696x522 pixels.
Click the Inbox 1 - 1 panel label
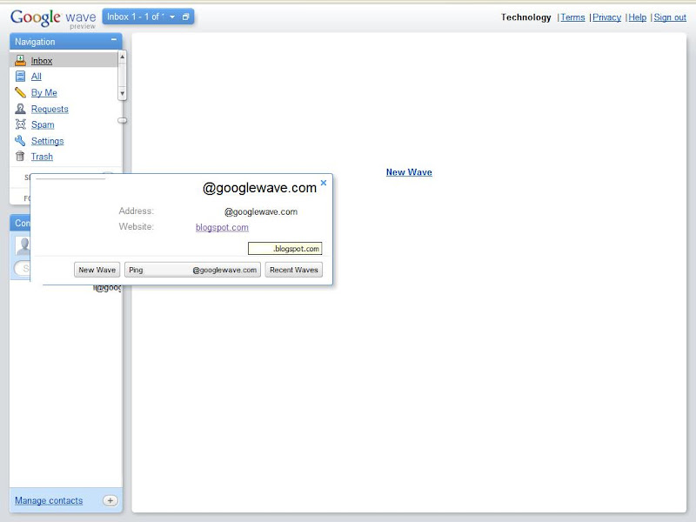136,17
